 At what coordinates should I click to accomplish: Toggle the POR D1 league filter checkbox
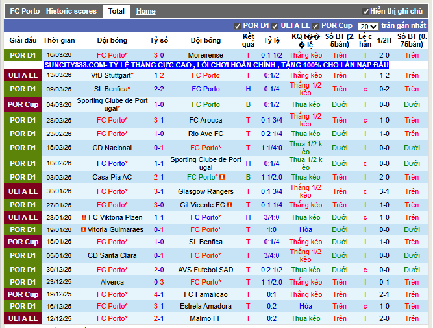[238, 26]
